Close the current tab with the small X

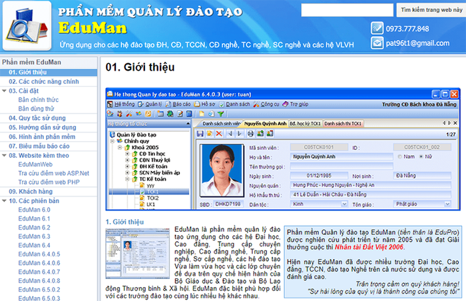pyautogui.click(x=455, y=123)
